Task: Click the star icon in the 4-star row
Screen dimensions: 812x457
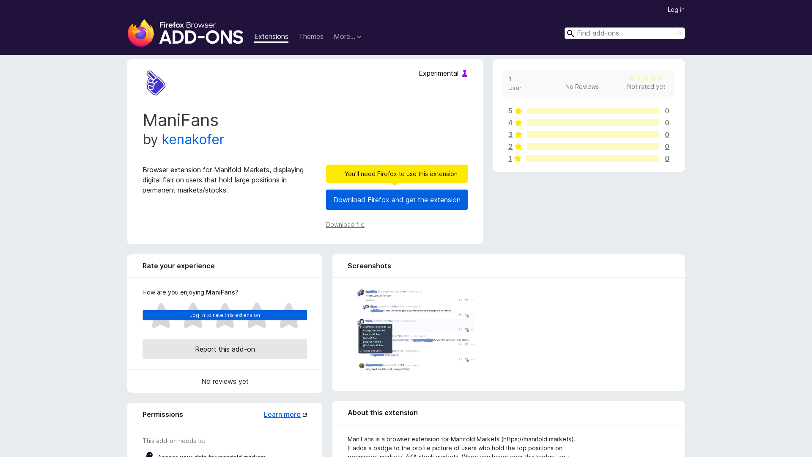Action: coord(518,123)
